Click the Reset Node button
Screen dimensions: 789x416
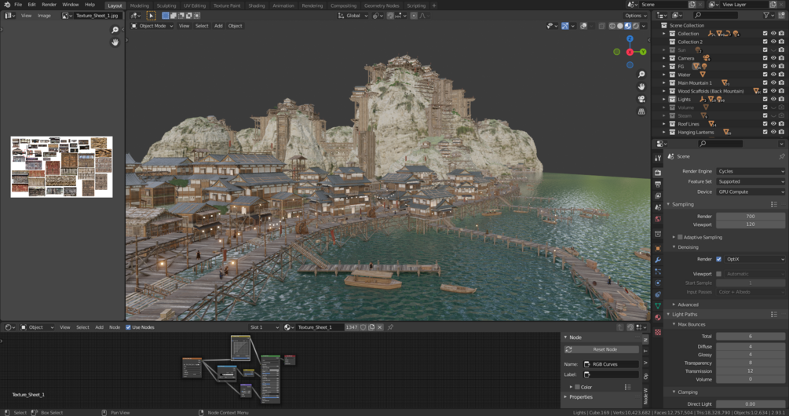tap(605, 349)
